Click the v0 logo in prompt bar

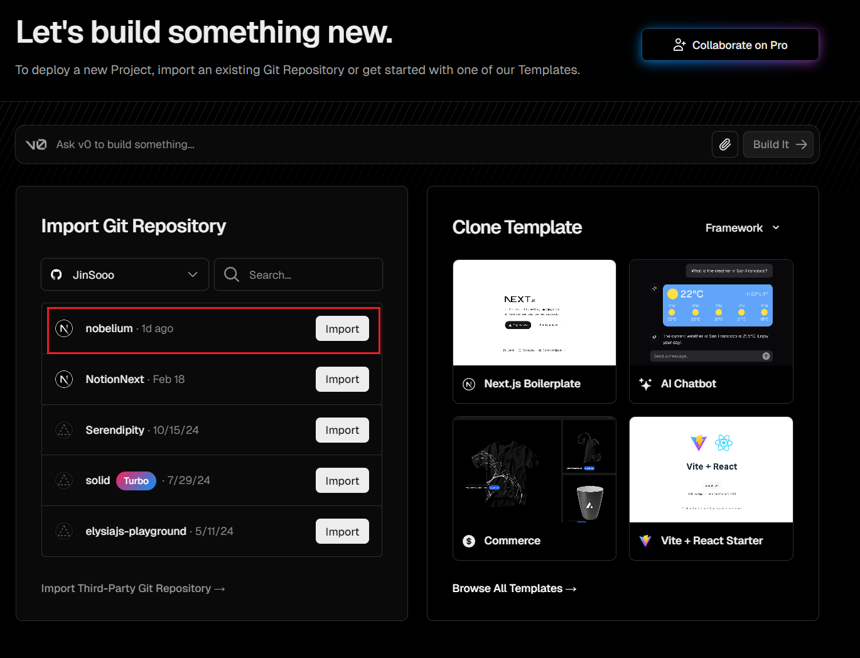click(36, 144)
